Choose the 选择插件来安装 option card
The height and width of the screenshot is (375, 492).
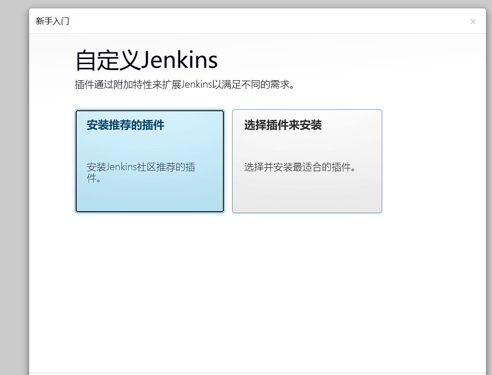307,161
